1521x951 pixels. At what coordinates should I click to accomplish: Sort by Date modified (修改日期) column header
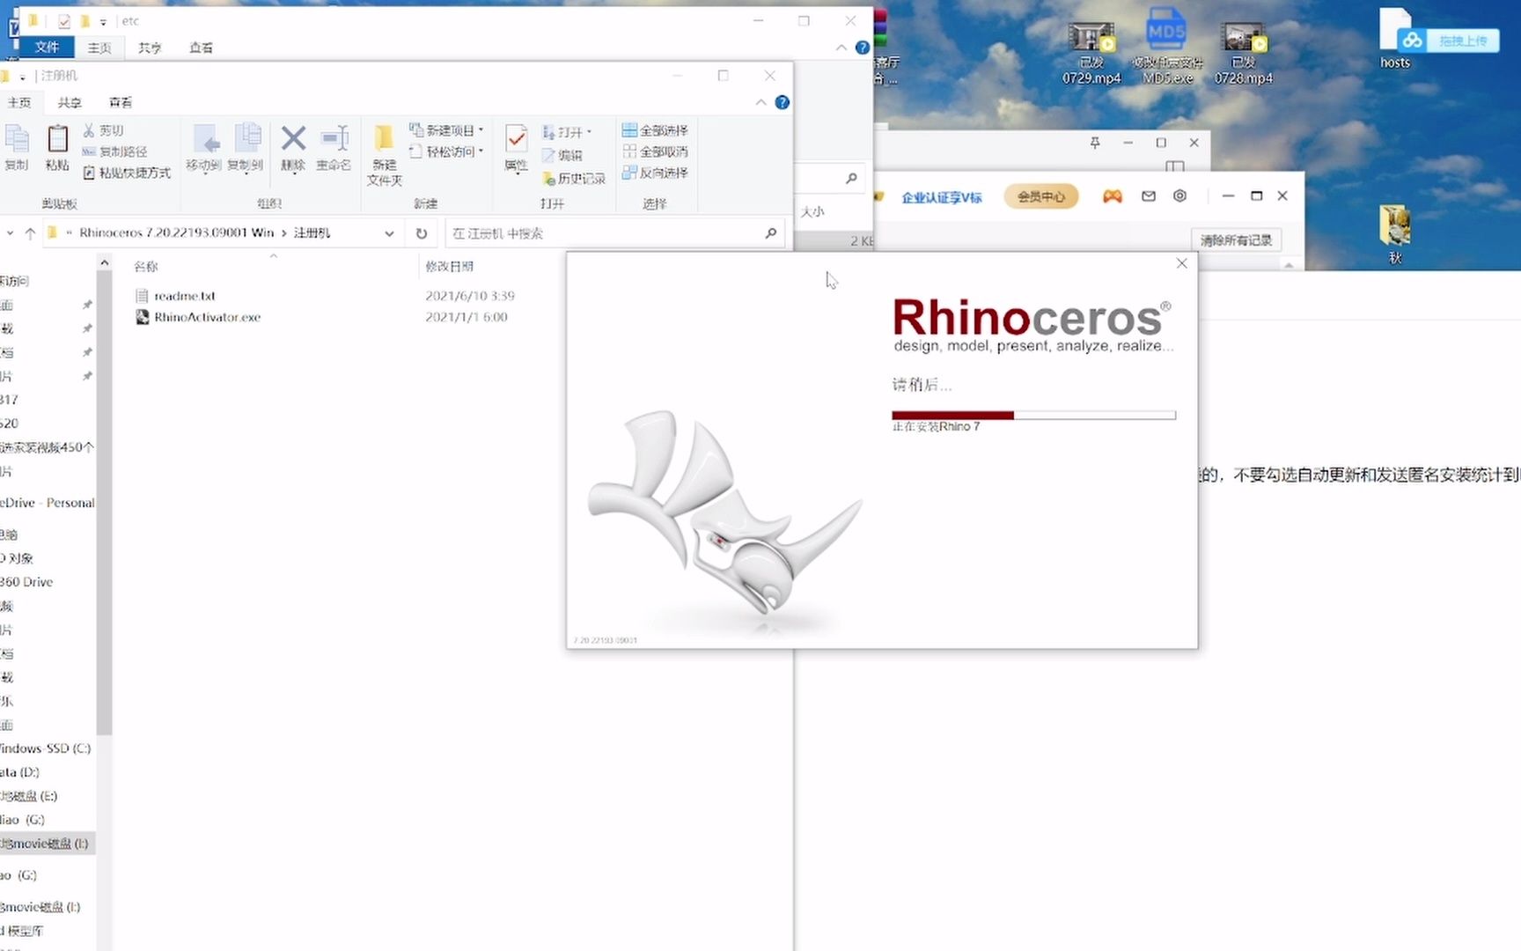point(450,266)
